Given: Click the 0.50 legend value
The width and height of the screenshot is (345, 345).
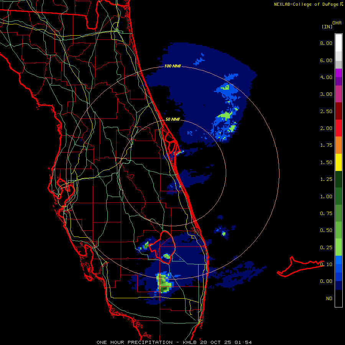Looking at the screenshot, I should point(326,230).
